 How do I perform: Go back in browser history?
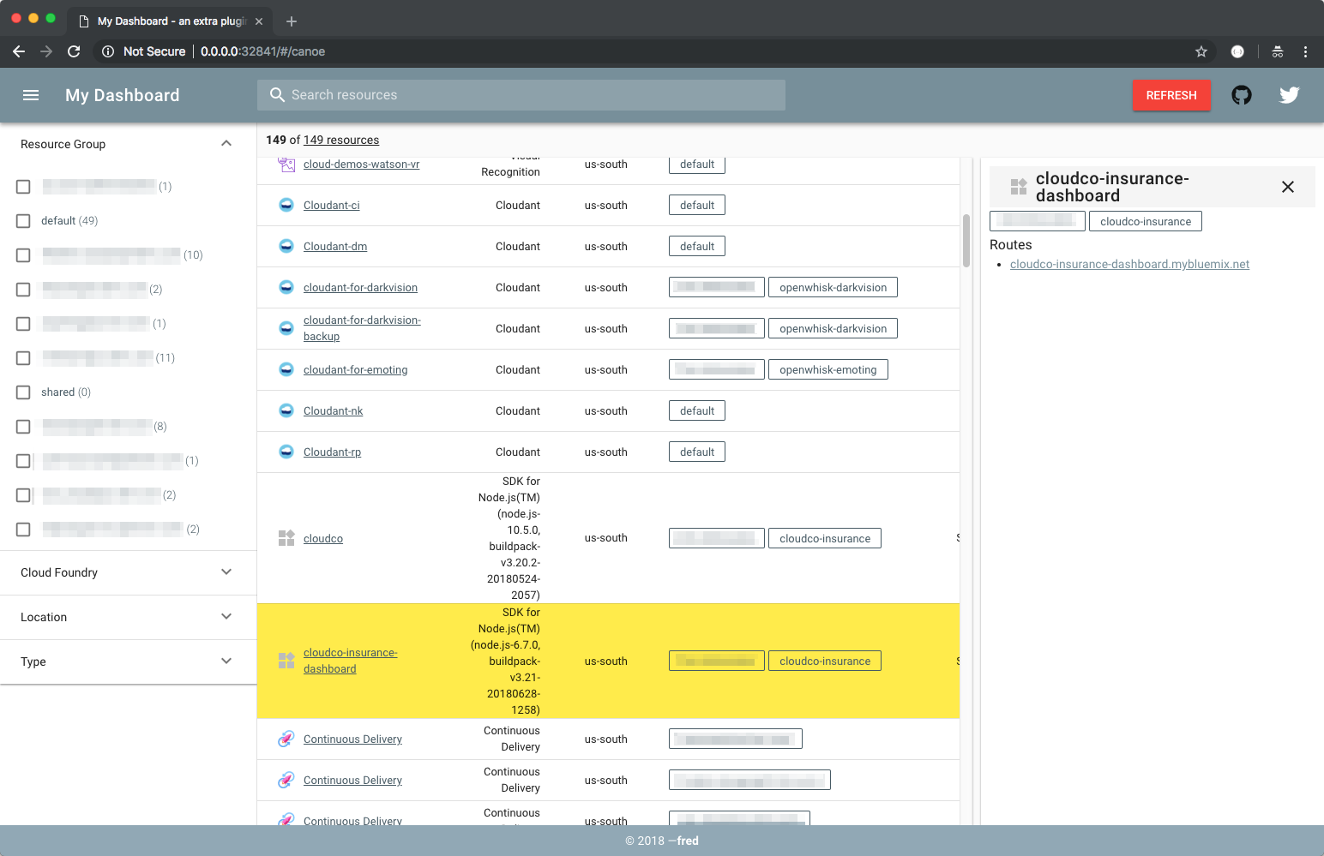[x=19, y=51]
